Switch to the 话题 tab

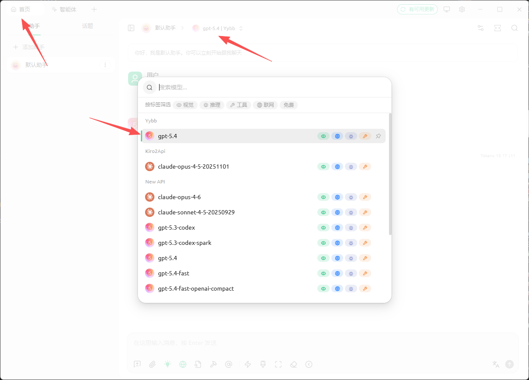[87, 25]
